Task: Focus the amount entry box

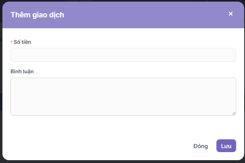Action: pyautogui.click(x=123, y=55)
